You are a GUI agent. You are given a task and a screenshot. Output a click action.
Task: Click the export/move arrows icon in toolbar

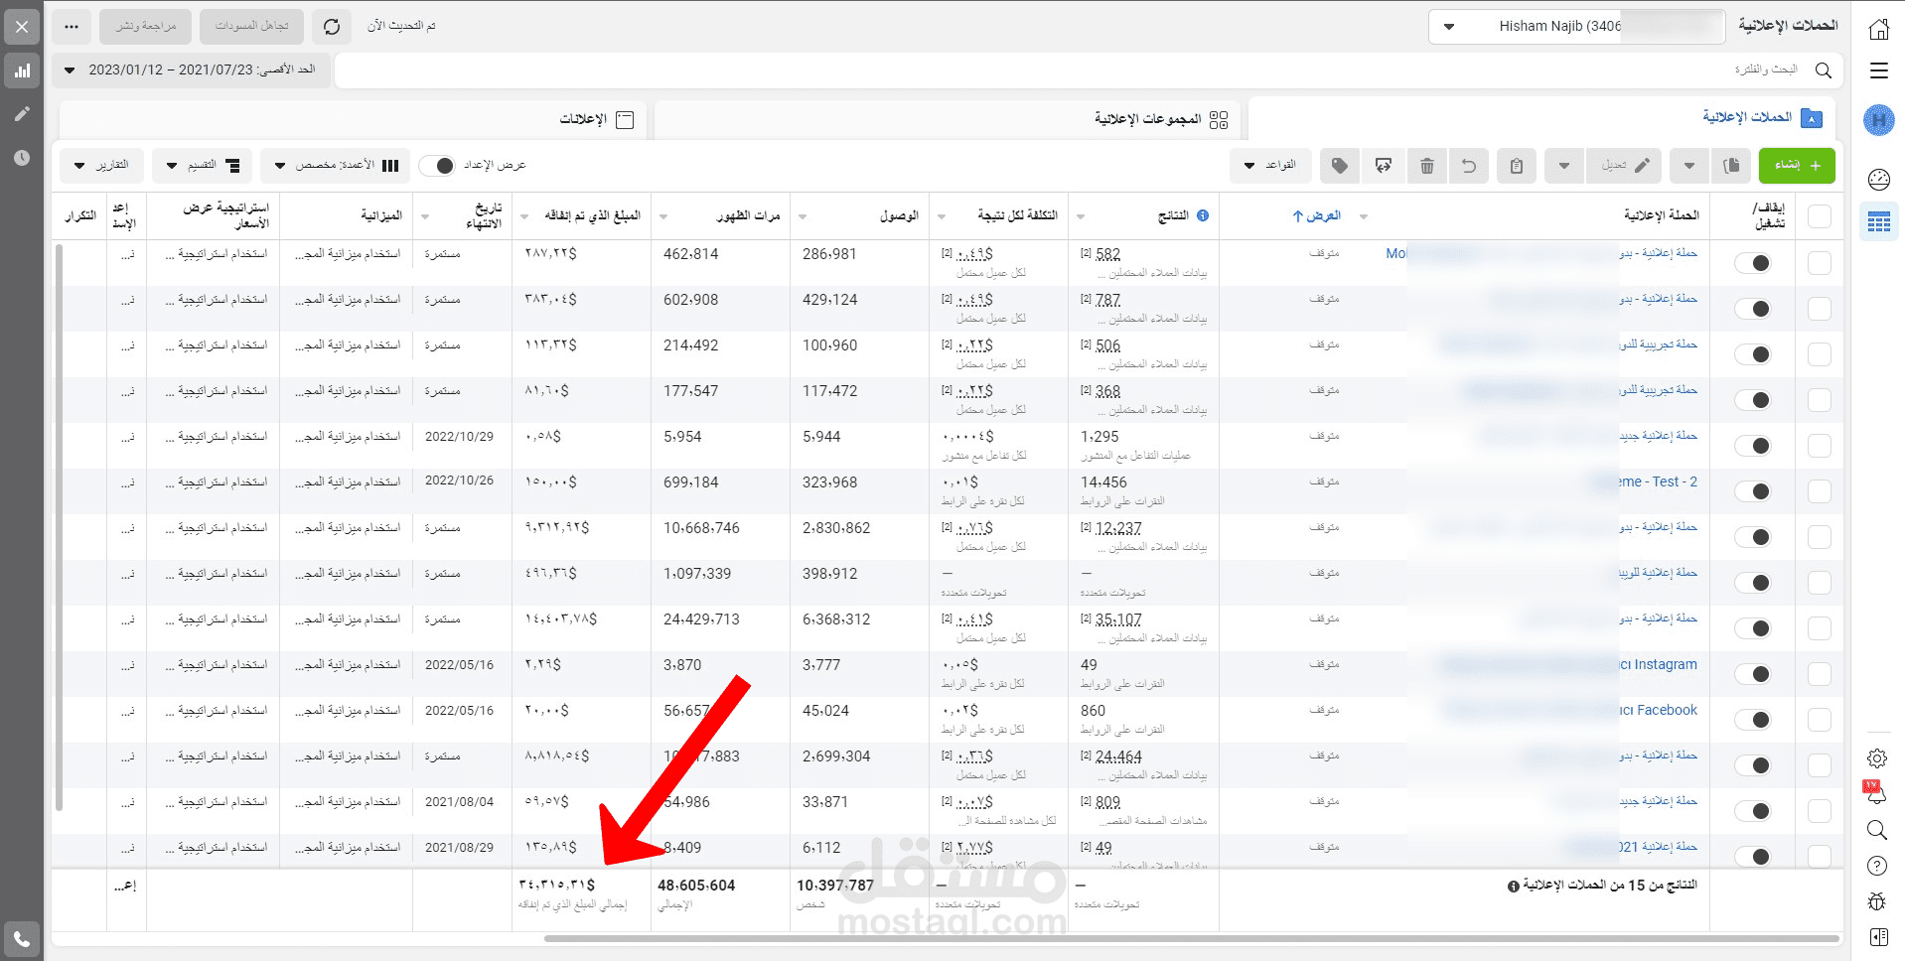(x=1384, y=166)
